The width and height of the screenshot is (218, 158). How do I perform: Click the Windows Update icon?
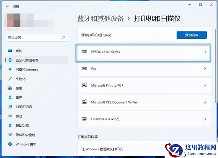click(10, 144)
